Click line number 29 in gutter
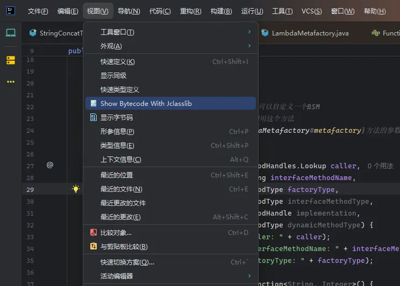Screen dimensions: 400x286 click(x=30, y=190)
